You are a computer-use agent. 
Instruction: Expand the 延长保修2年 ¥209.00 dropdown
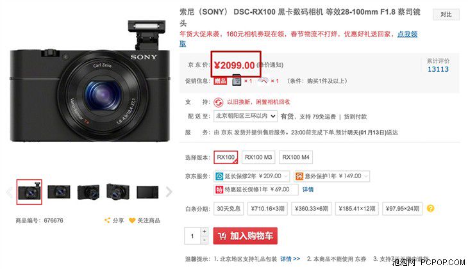[252, 176]
